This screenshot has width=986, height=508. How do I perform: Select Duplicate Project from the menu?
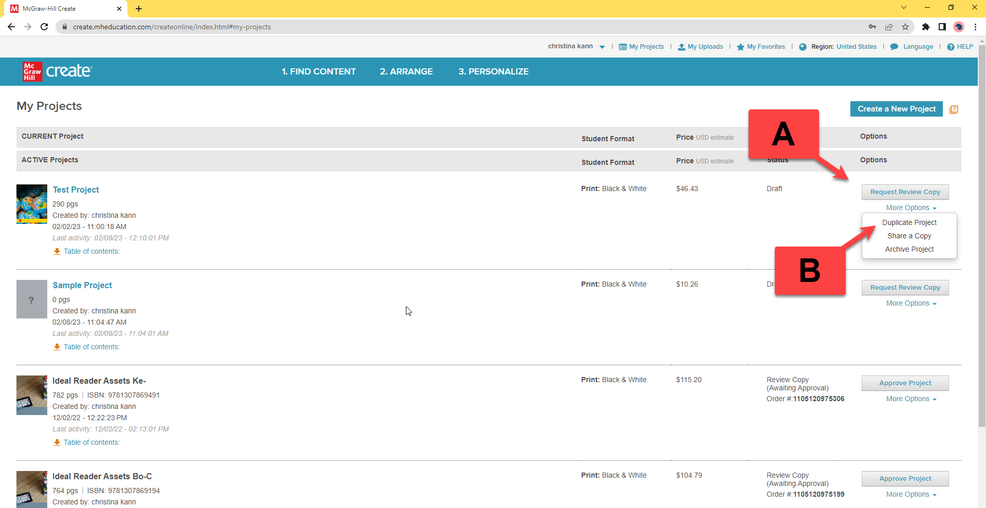(909, 222)
